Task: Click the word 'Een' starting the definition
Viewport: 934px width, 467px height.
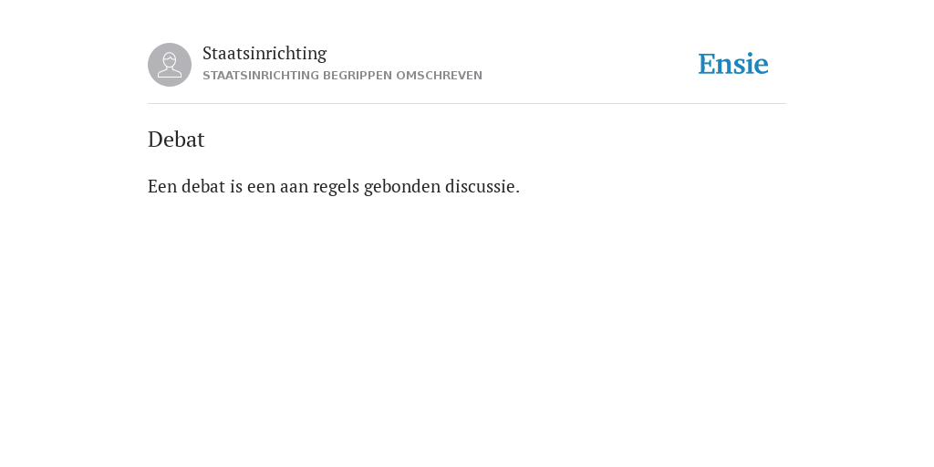Action: pyautogui.click(x=162, y=186)
